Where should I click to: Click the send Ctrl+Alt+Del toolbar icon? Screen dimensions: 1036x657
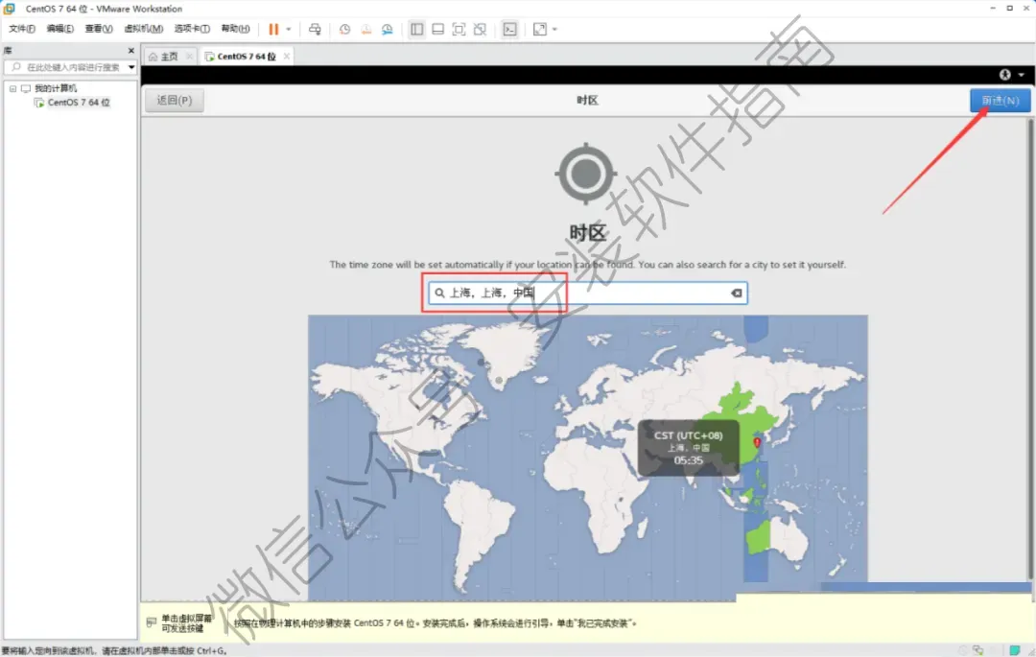point(316,29)
